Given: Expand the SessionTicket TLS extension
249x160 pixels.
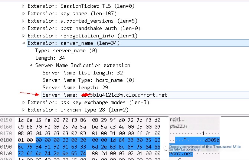Looking at the screenshot, I should 23,6.
